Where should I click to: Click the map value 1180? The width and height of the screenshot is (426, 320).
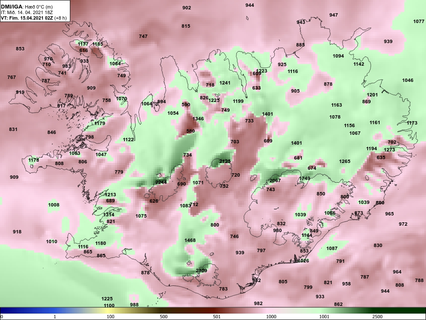[x=101, y=243]
